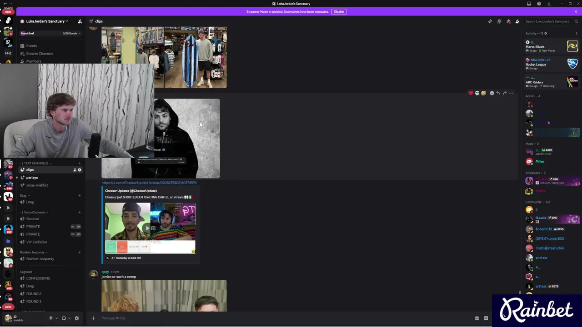
Task: Open surfboard photo with man in white
Action: click(x=196, y=57)
